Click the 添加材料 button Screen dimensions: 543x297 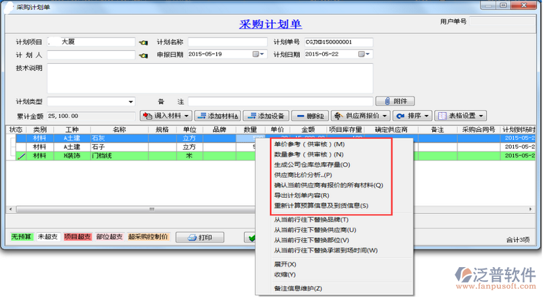click(218, 116)
